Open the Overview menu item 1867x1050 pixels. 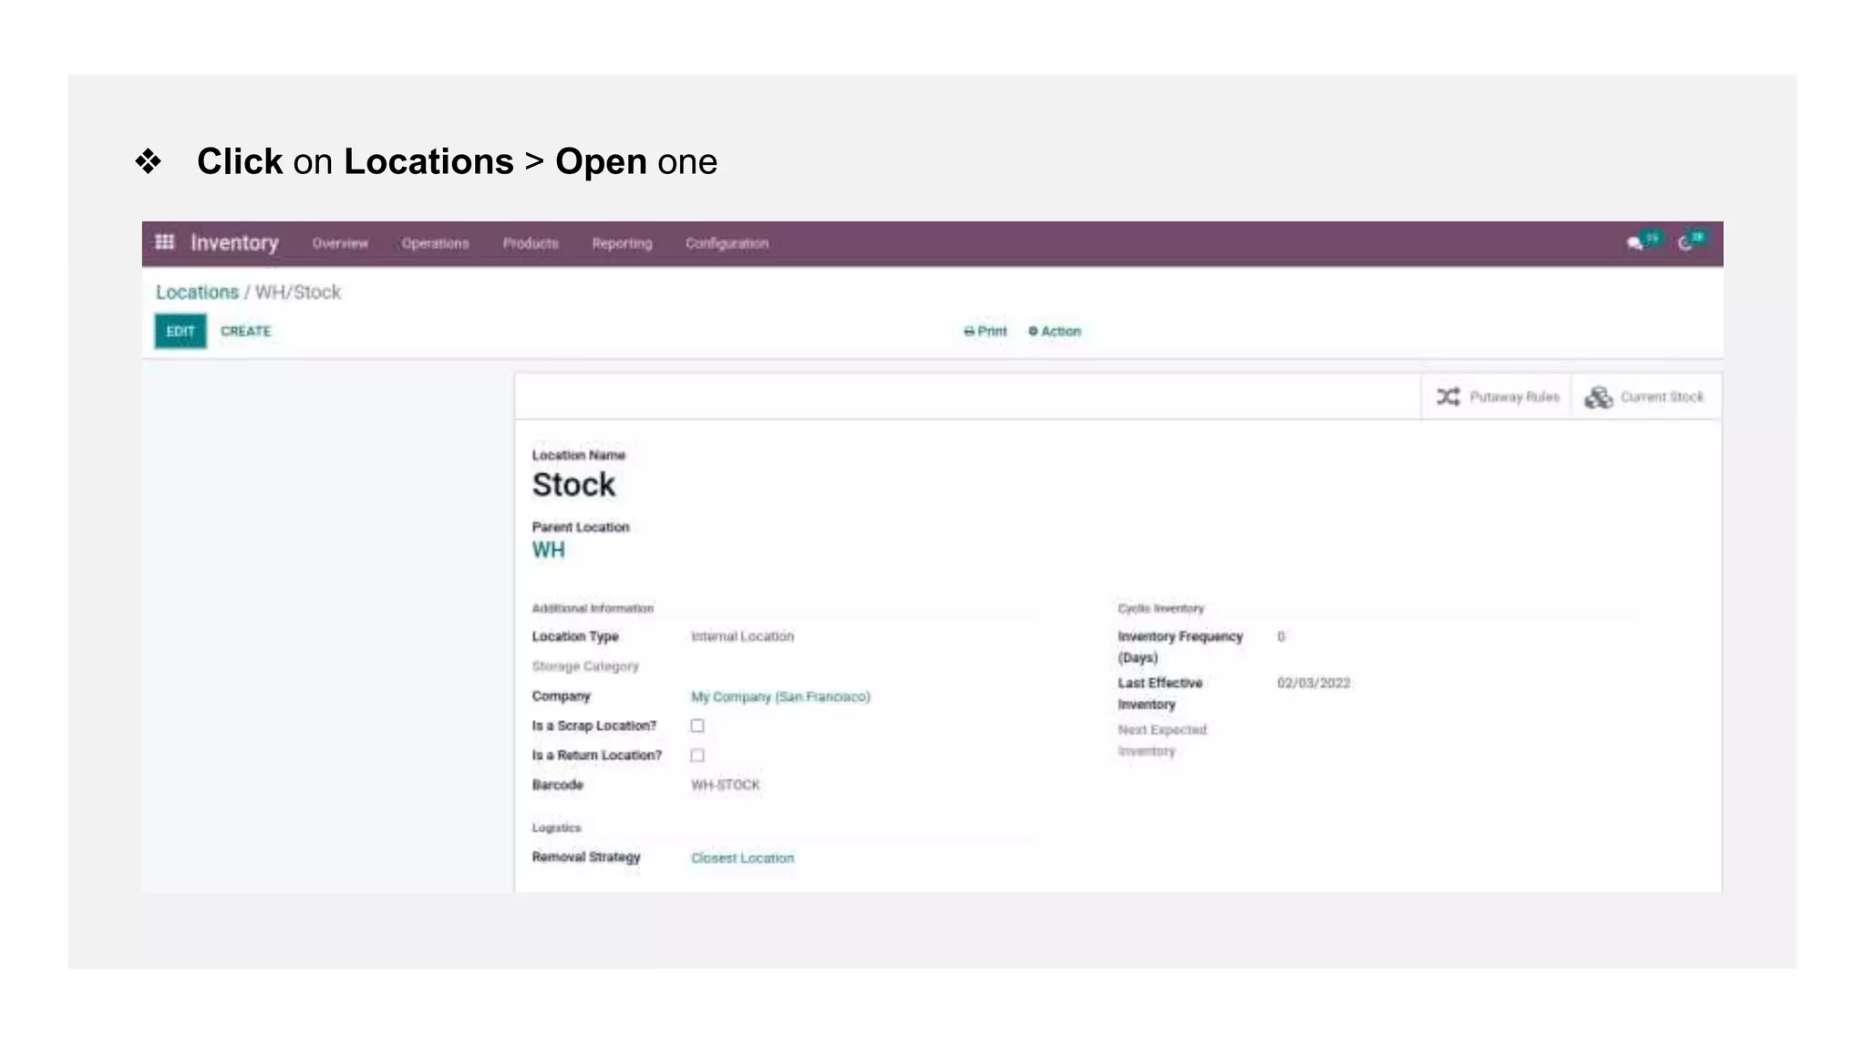[340, 243]
